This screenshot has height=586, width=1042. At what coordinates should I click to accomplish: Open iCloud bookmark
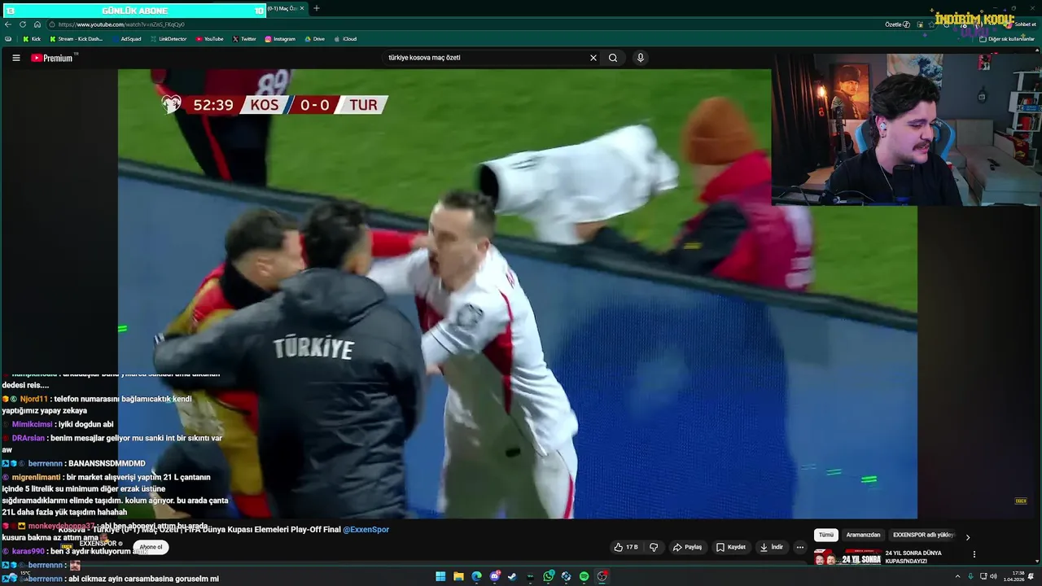(345, 39)
